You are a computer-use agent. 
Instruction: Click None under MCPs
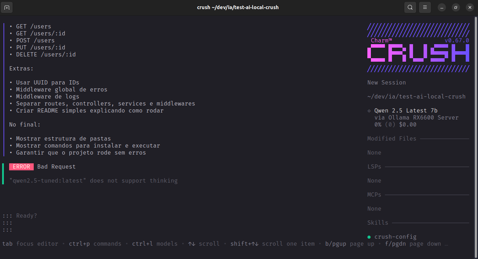tap(374, 209)
